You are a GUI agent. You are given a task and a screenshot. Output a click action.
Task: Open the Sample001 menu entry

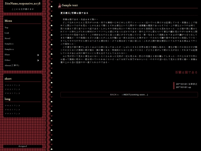9,44
